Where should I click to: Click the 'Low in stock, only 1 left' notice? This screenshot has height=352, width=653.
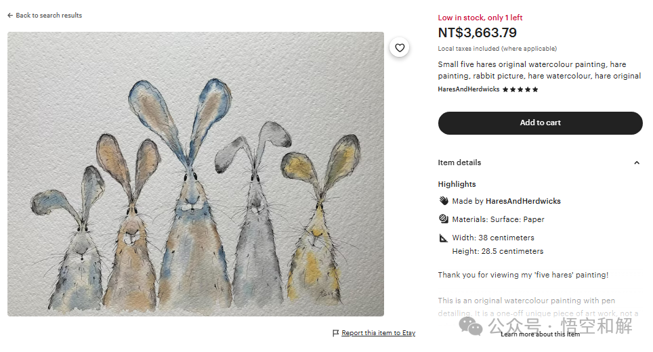pos(480,18)
